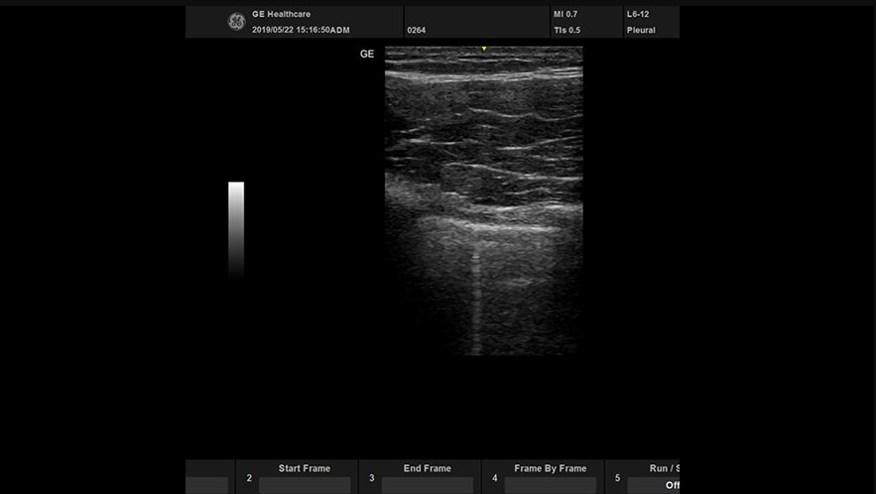Click the Start Frame value field
Image resolution: width=876 pixels, height=494 pixels.
tap(305, 485)
